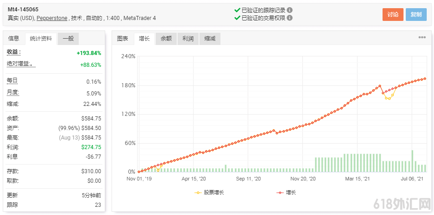
Task: Click the 余额 label in statistics
Action: coord(13,119)
